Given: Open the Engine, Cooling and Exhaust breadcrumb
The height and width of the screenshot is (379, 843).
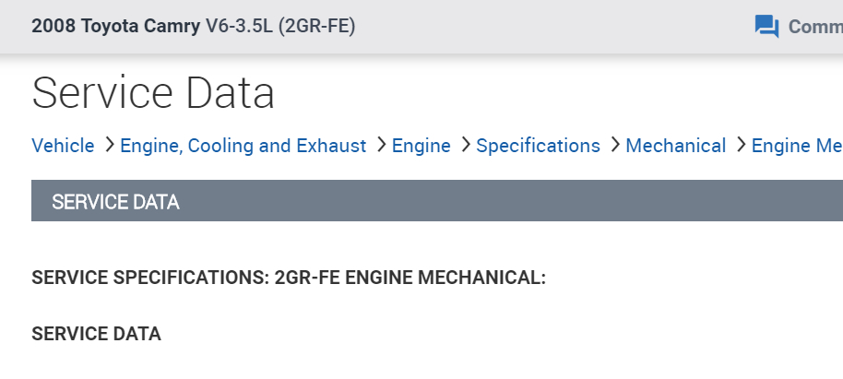Looking at the screenshot, I should coord(243,146).
